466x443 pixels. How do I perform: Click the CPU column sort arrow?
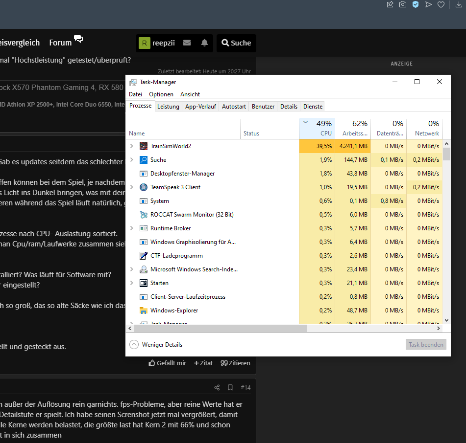pos(305,122)
